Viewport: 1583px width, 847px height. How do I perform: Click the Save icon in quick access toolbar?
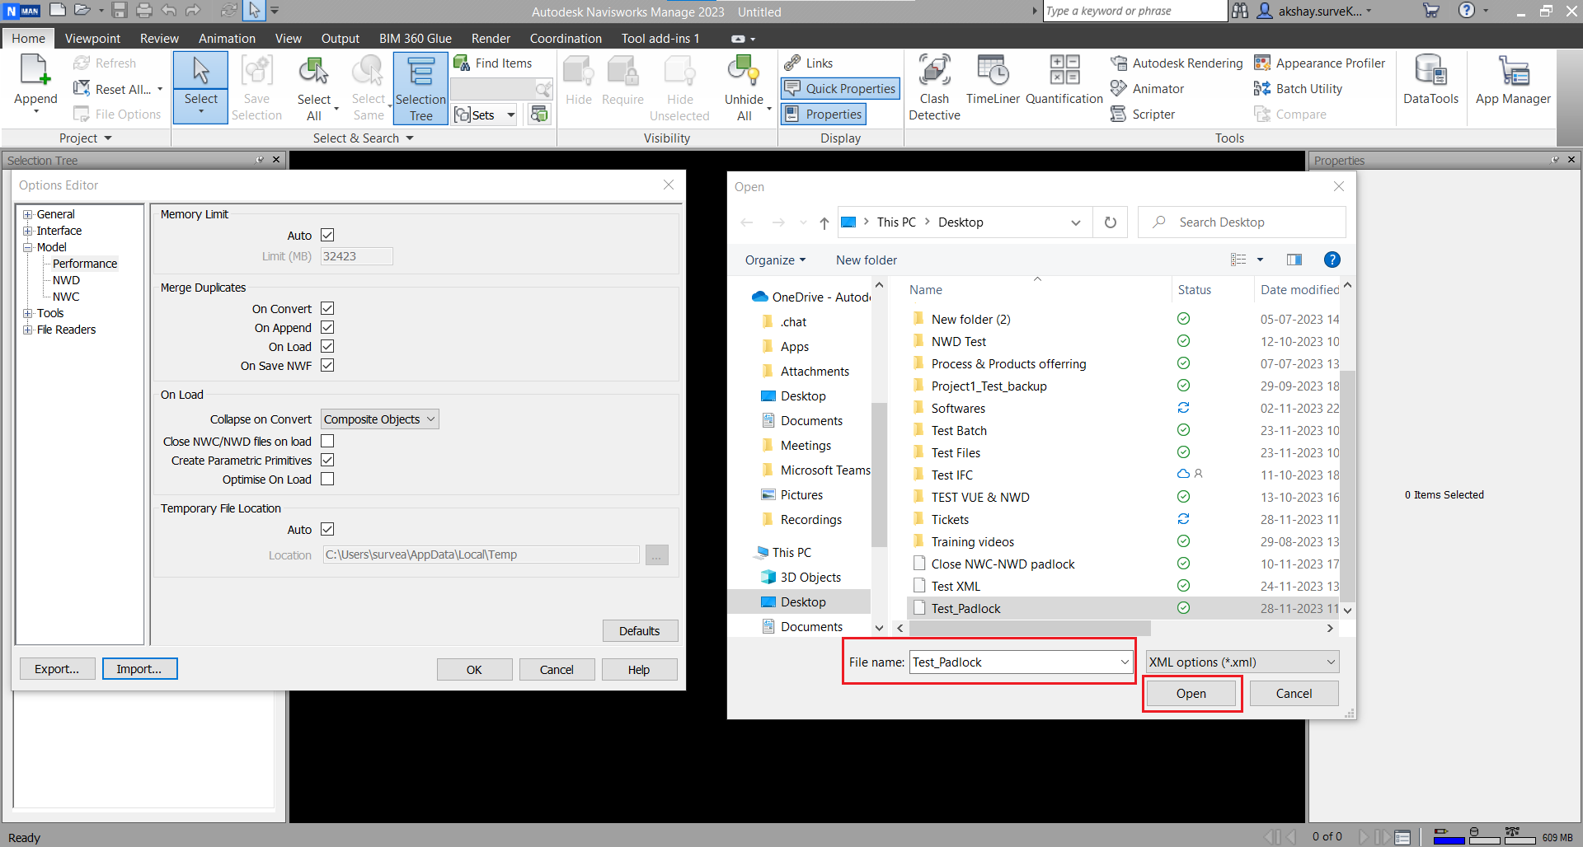click(x=120, y=11)
